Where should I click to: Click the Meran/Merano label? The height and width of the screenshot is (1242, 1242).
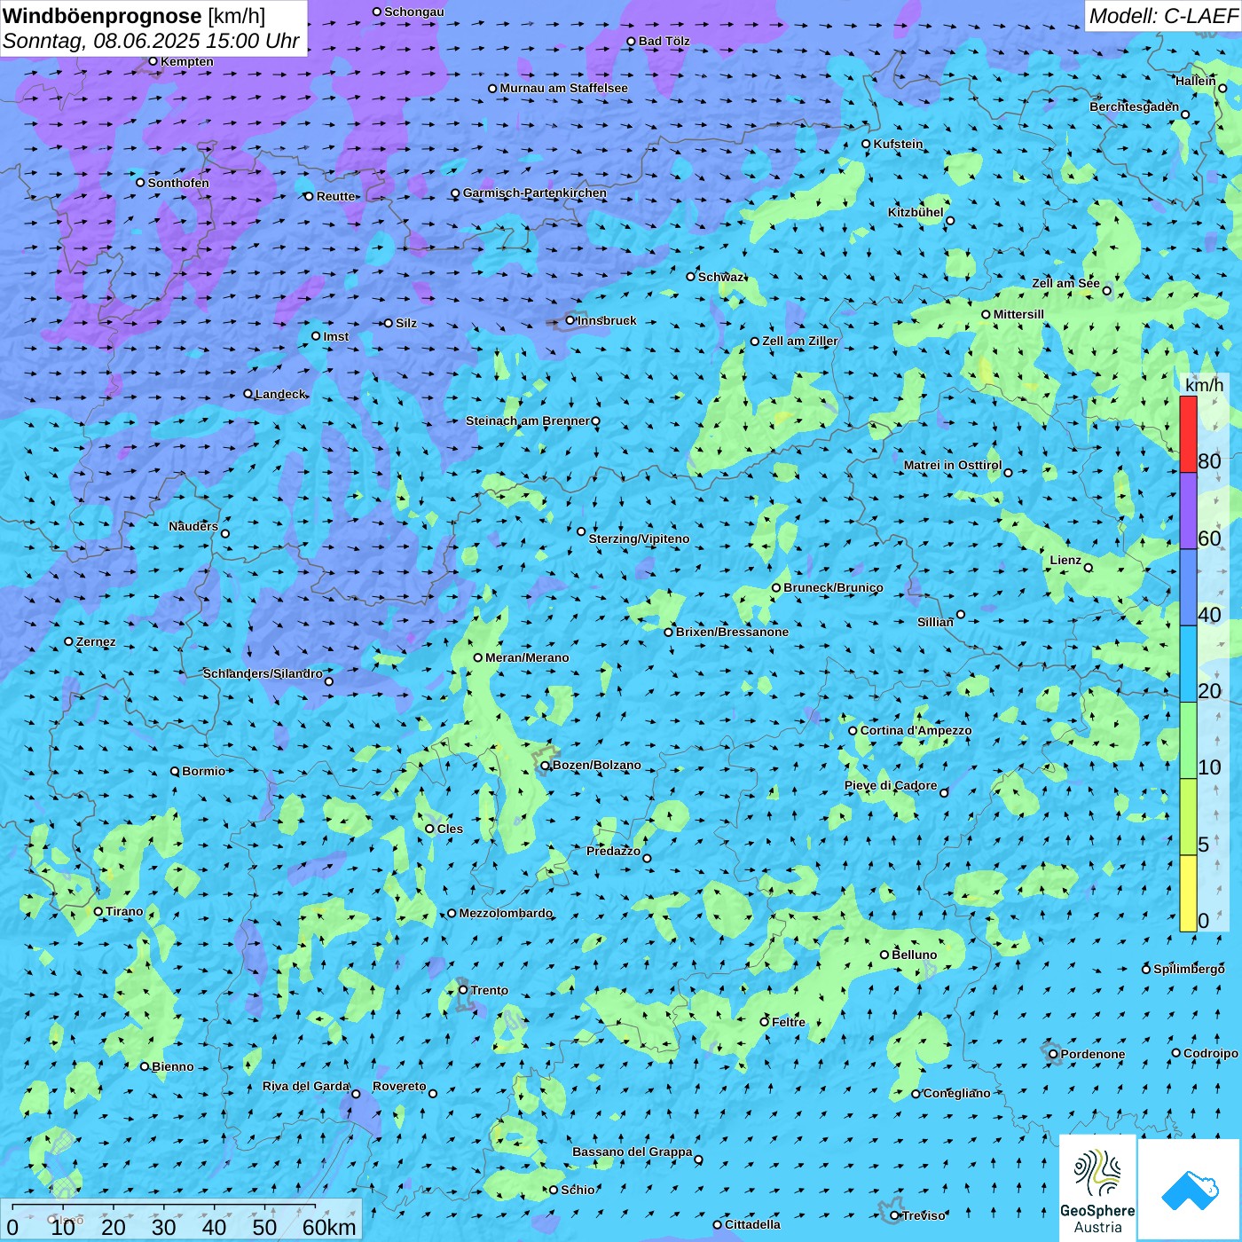coord(527,657)
